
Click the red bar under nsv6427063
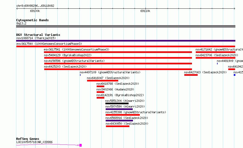pos(191,75)
